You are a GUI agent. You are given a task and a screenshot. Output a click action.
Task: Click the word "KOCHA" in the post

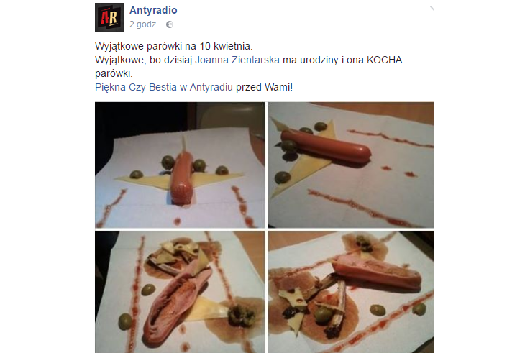tap(384, 60)
